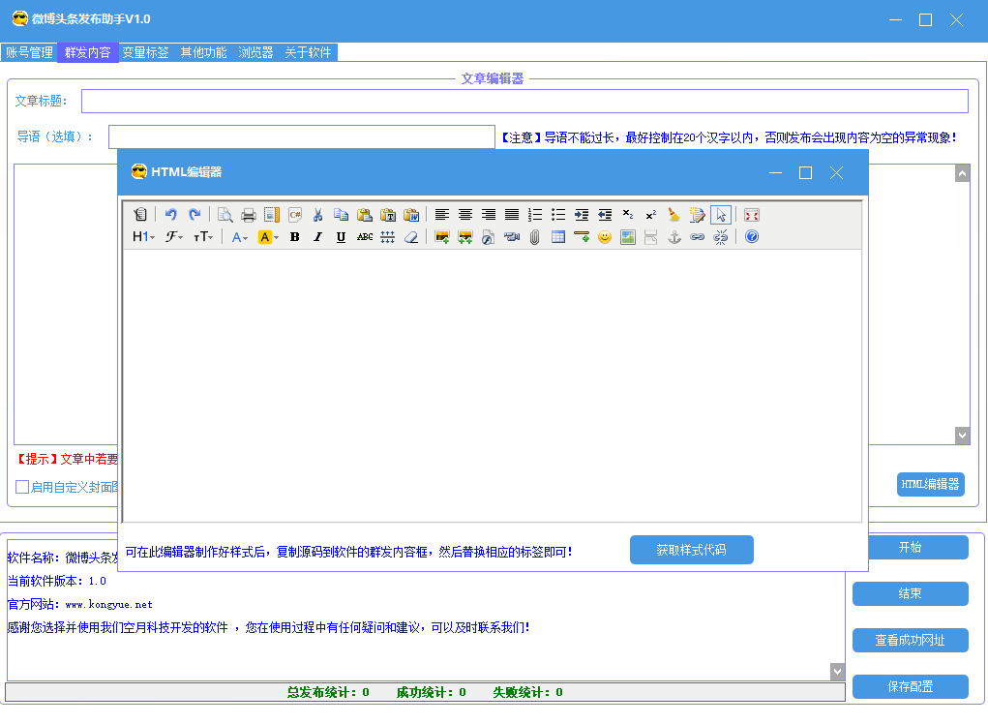988x724 pixels.
Task: Insert a single image icon
Action: (441, 237)
